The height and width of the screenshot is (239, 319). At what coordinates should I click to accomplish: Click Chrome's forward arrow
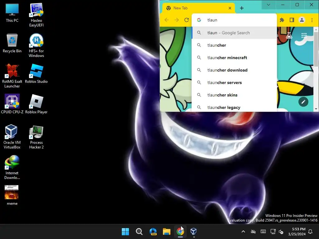(x=177, y=20)
